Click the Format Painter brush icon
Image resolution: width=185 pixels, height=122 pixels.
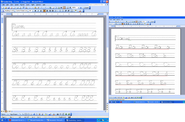pyautogui.click(x=38, y=8)
